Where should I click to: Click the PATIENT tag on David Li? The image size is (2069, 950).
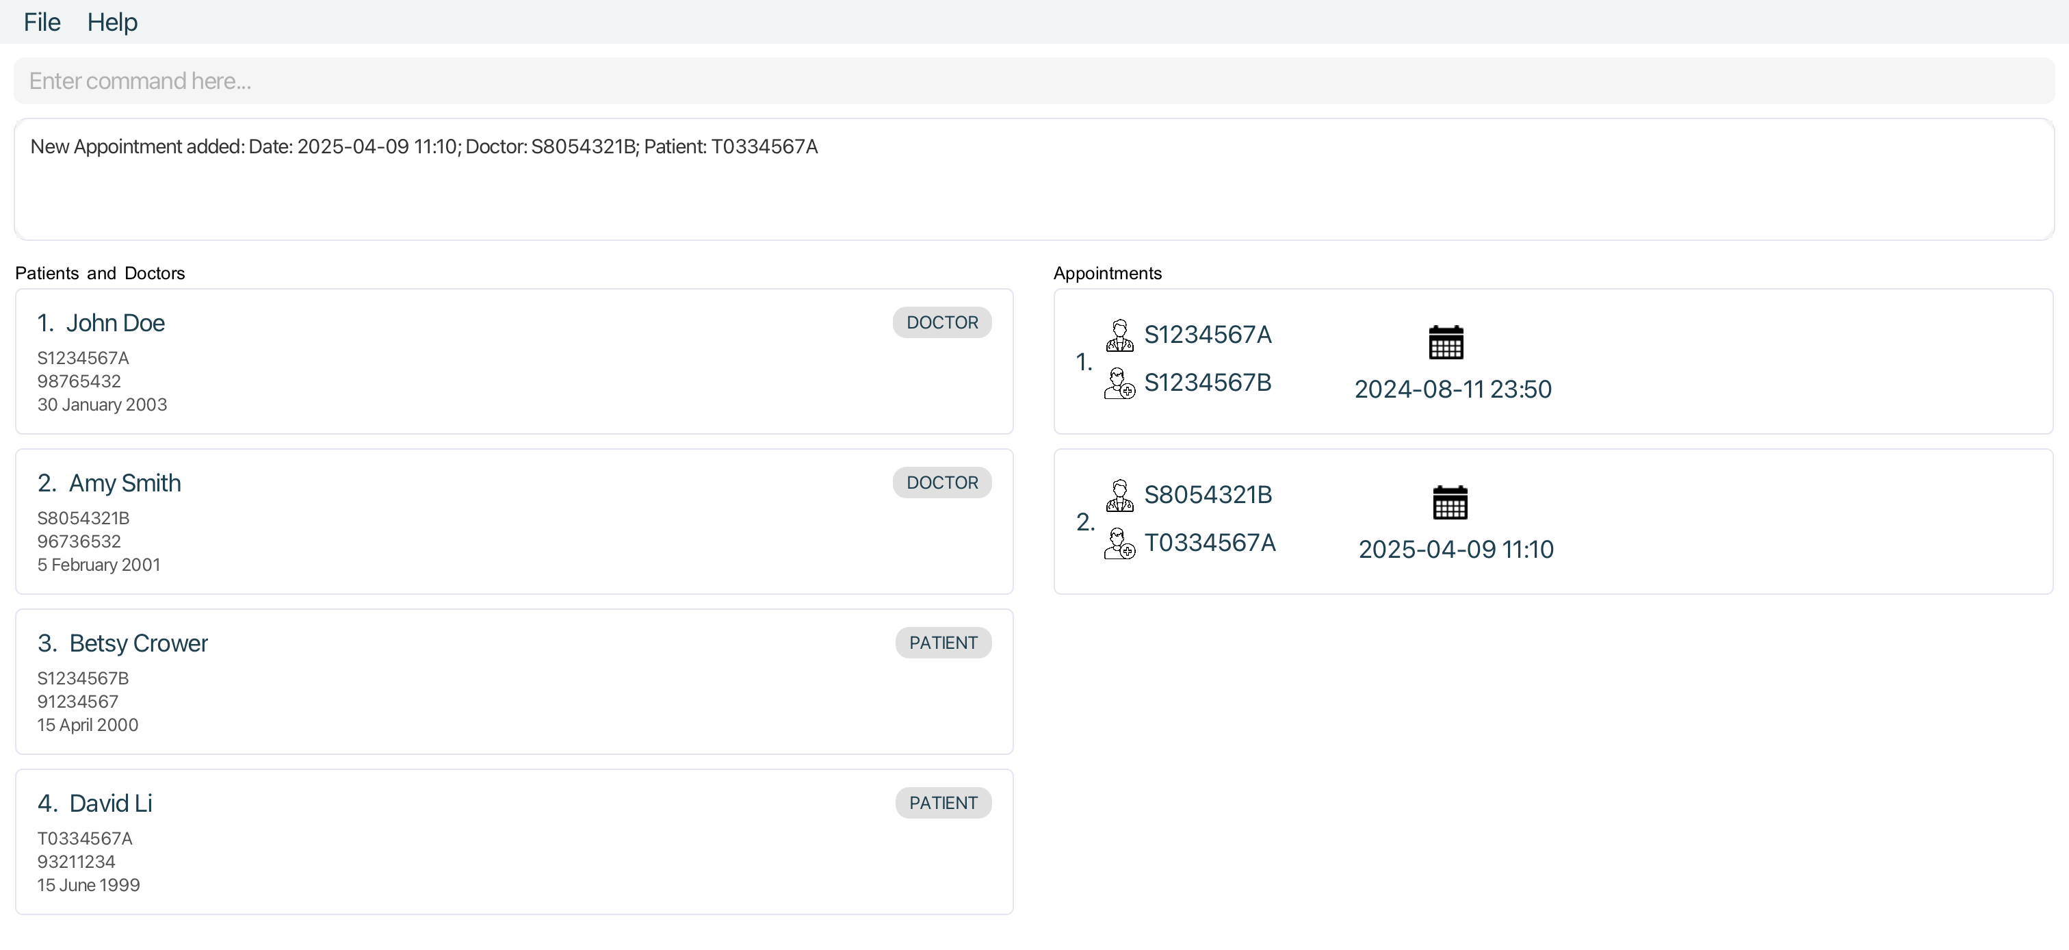(x=943, y=803)
